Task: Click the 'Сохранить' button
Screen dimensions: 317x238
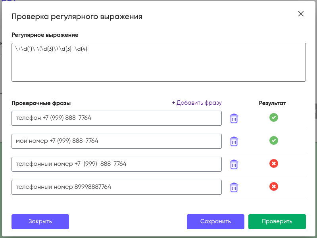Action: point(215,221)
